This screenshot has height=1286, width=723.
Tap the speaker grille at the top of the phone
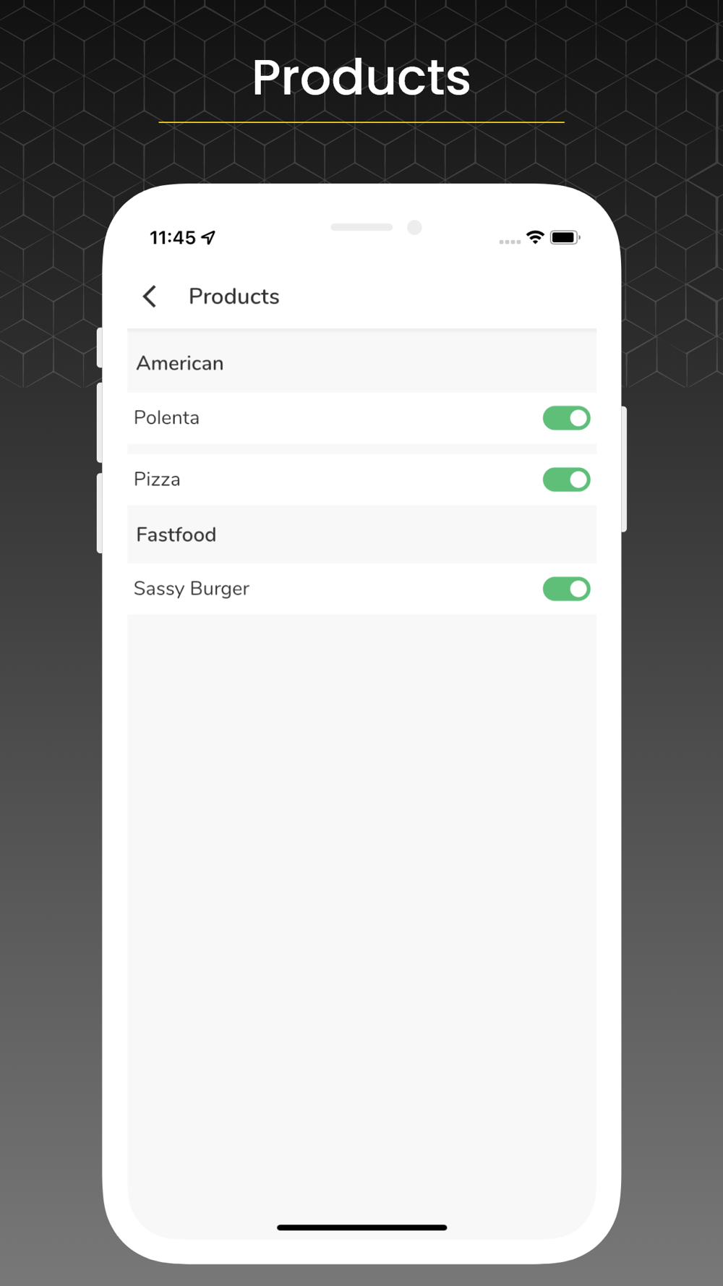coord(361,227)
